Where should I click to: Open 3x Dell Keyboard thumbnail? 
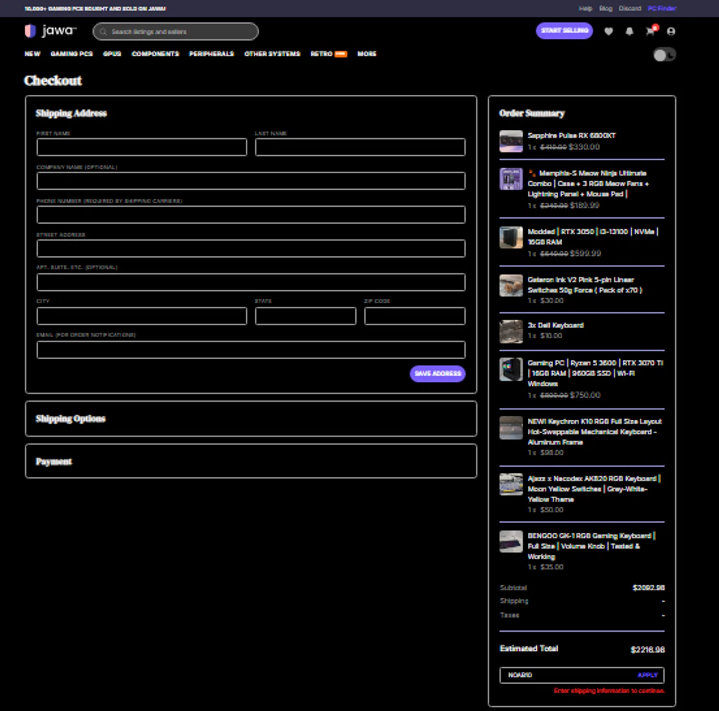coord(511,331)
